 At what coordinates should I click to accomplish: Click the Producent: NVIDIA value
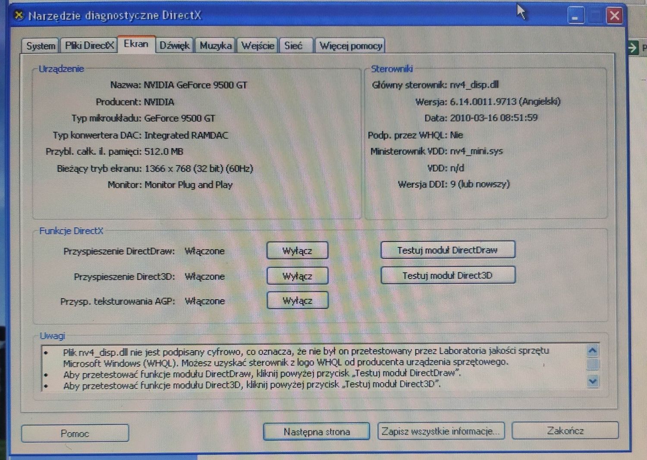[x=159, y=102]
